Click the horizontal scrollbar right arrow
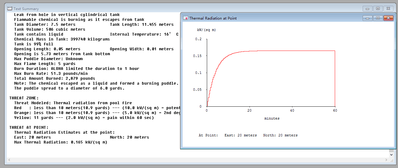Image resolution: width=398 pixels, height=168 pixels. point(387,160)
